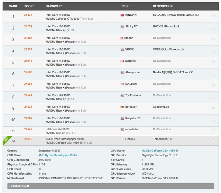
Task: Open the 28475 score link
Action: tap(28, 15)
